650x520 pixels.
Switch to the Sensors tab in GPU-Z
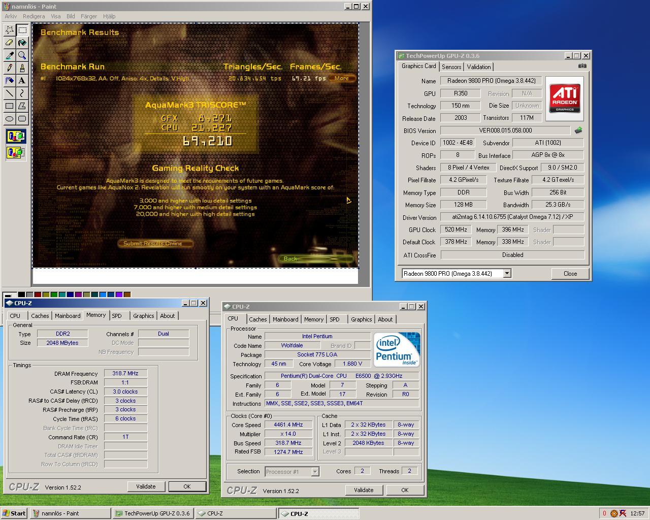click(x=451, y=67)
